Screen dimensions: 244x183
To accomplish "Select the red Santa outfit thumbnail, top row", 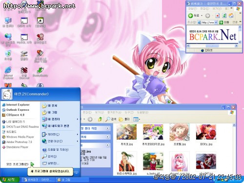I will tap(206, 132).
